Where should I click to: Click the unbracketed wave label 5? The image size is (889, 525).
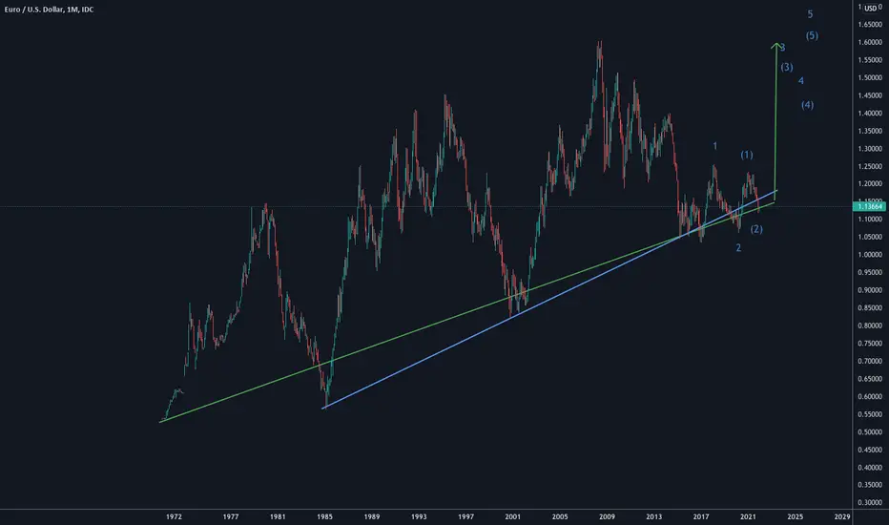click(810, 14)
